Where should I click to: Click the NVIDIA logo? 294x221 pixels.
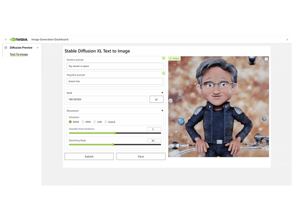click(x=19, y=40)
